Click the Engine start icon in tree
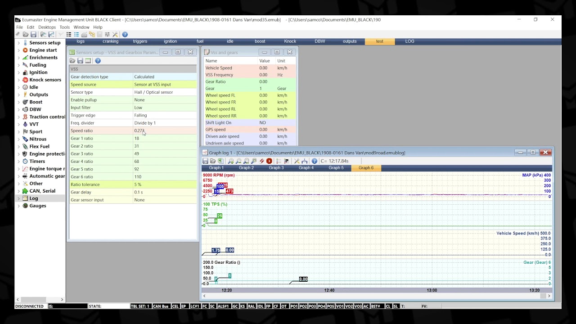576x324 pixels. (x=25, y=50)
